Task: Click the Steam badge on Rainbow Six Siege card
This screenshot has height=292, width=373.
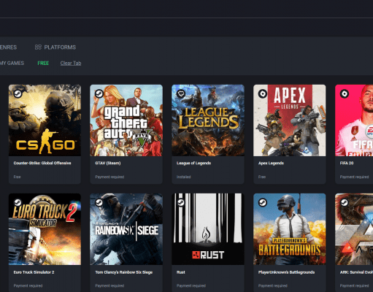Action: [x=99, y=202]
